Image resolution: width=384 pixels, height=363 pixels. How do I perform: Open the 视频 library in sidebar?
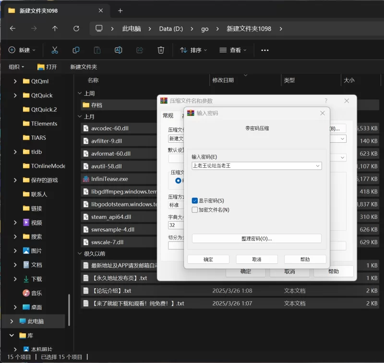[x=36, y=223]
